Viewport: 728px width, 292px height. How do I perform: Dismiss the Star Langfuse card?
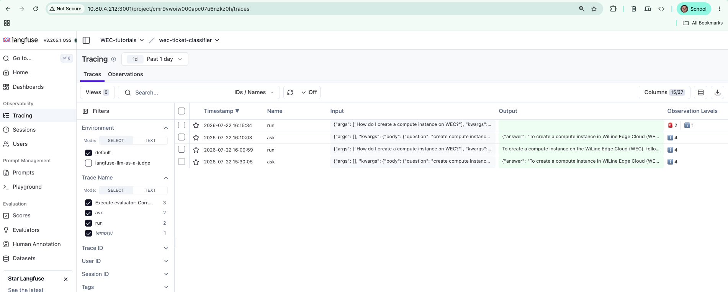tap(65, 279)
